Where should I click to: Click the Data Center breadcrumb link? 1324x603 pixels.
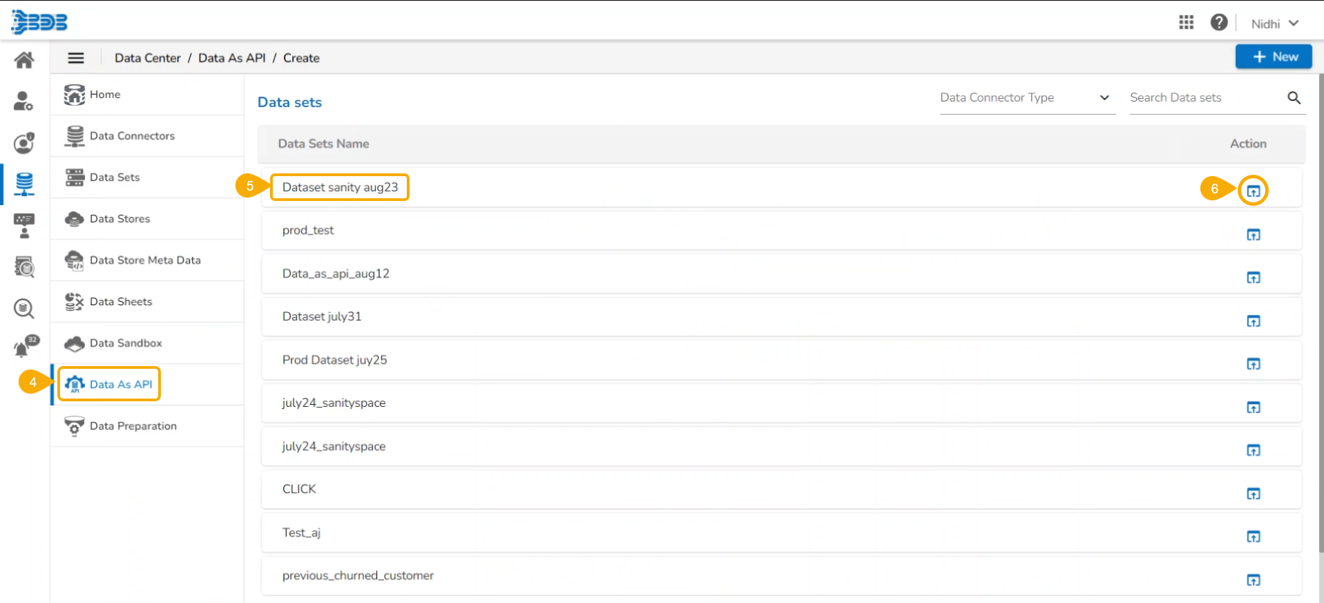147,58
